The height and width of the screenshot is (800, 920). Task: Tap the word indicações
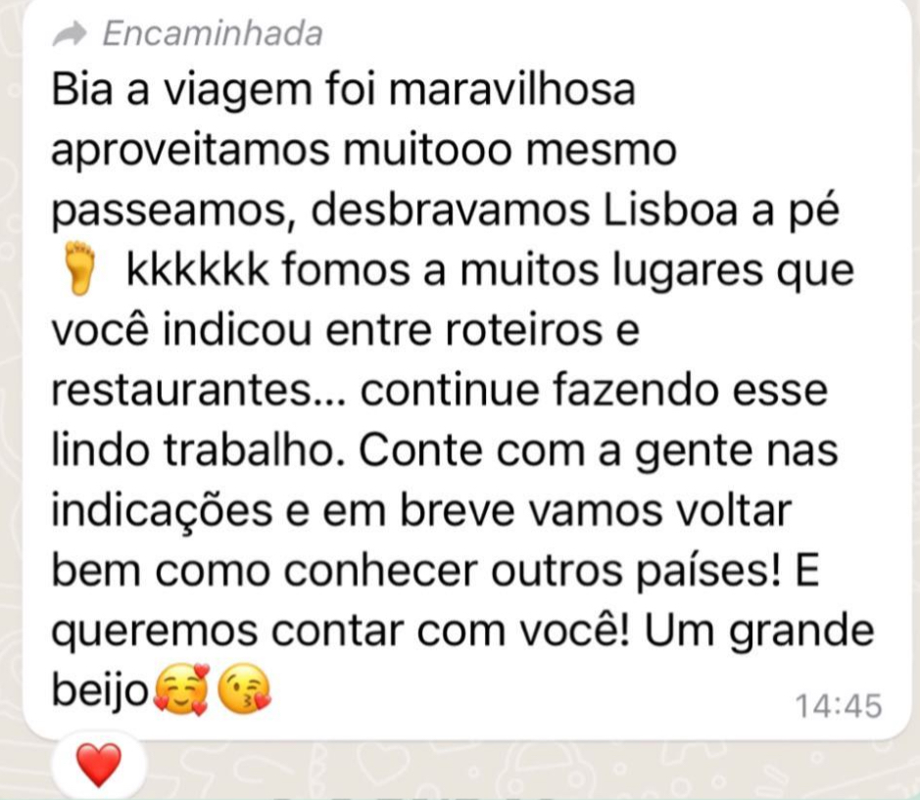click(162, 510)
